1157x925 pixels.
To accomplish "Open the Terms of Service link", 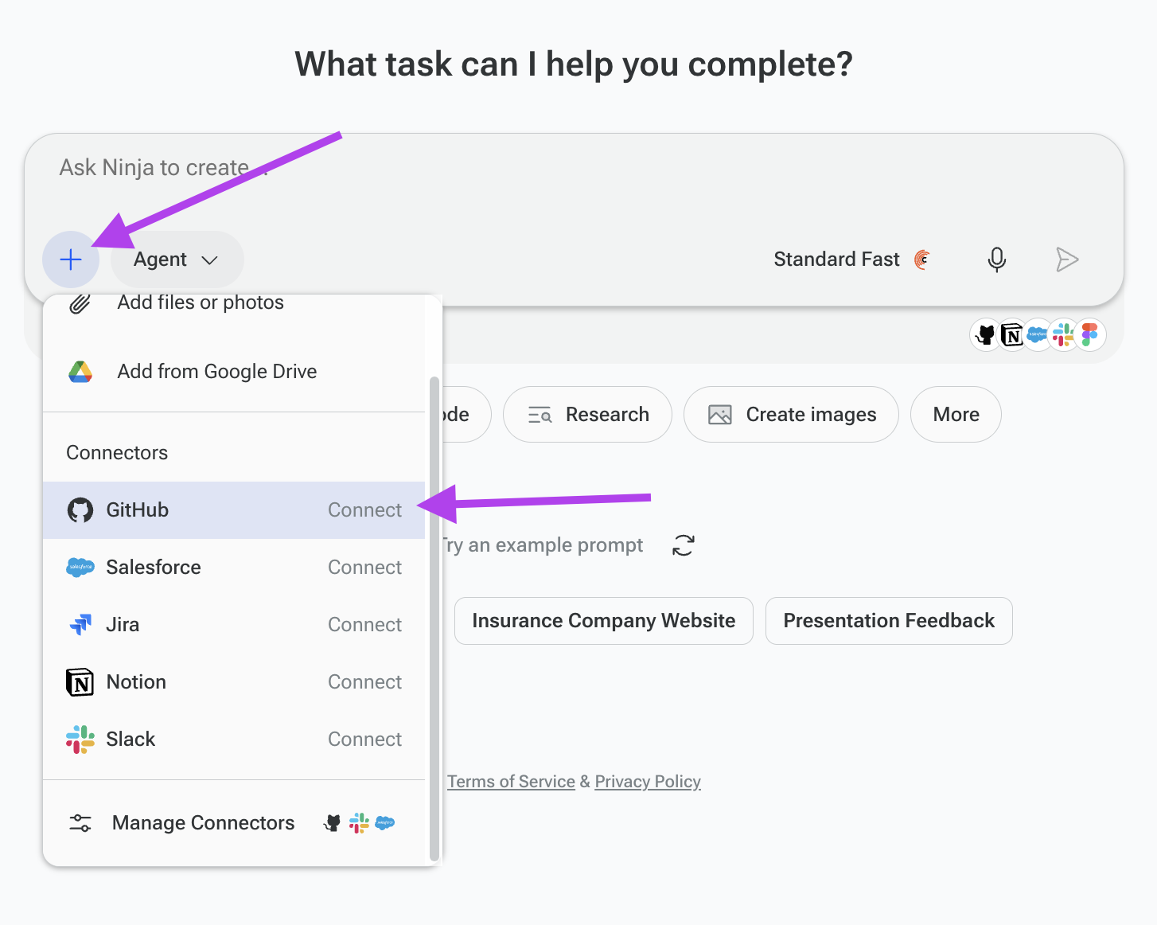I will click(511, 782).
